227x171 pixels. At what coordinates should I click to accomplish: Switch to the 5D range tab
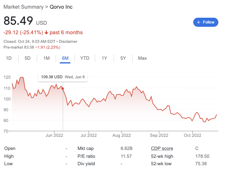click(27, 58)
